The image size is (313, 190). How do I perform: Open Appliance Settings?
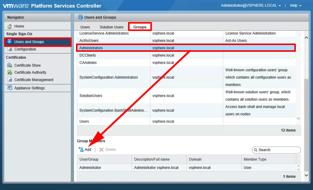point(38,88)
